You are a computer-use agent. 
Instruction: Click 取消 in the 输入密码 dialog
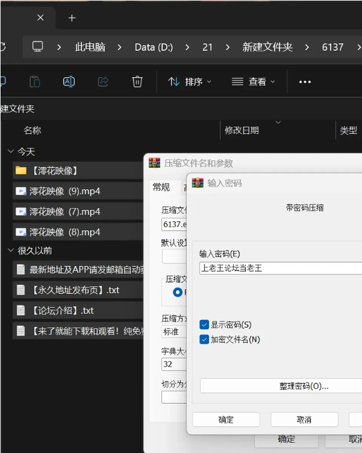[304, 419]
